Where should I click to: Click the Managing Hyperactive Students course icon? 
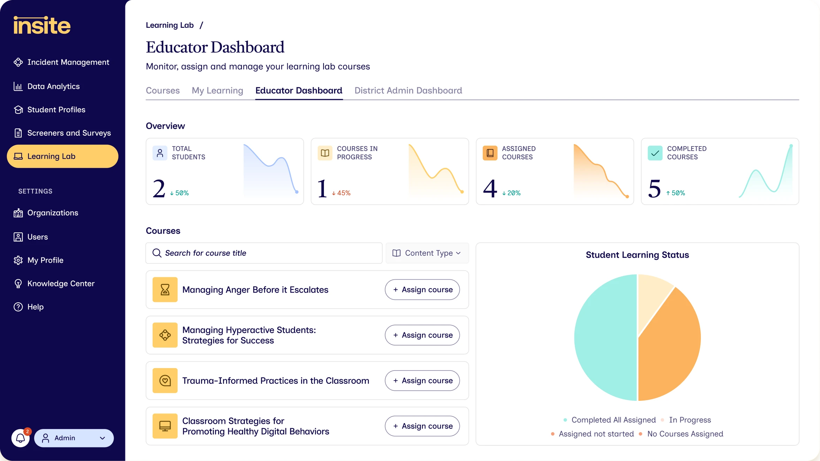click(165, 335)
